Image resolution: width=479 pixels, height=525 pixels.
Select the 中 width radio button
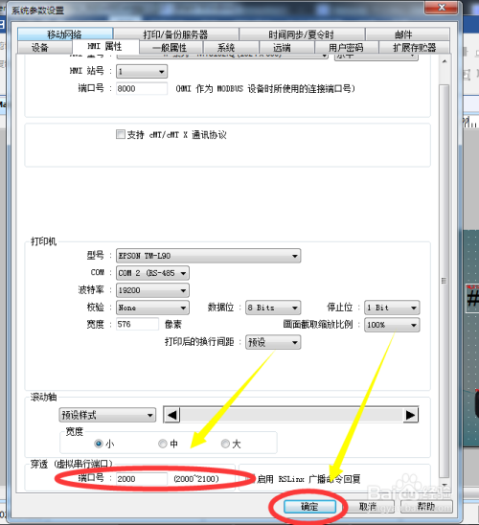pos(162,444)
